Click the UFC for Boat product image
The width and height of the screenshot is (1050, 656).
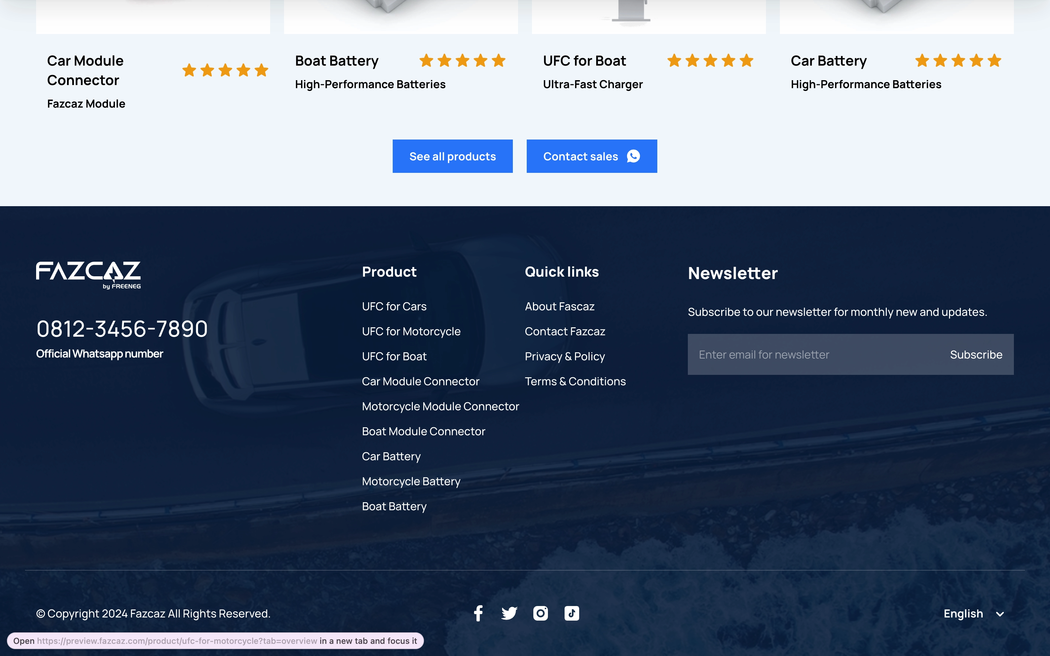pyautogui.click(x=649, y=17)
